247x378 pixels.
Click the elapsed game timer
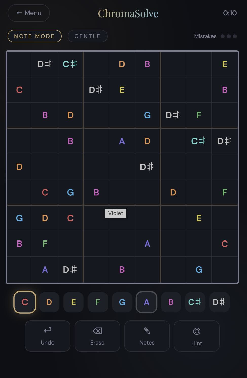(x=230, y=13)
